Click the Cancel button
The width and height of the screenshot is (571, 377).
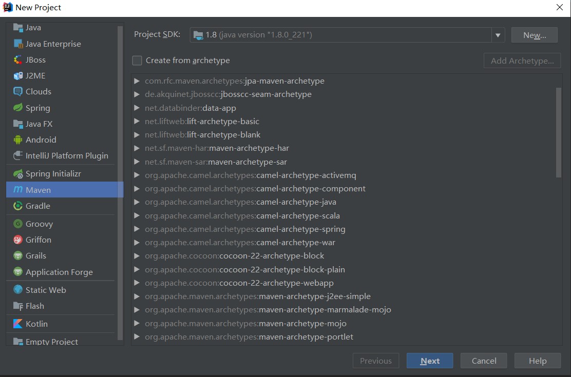[484, 361]
